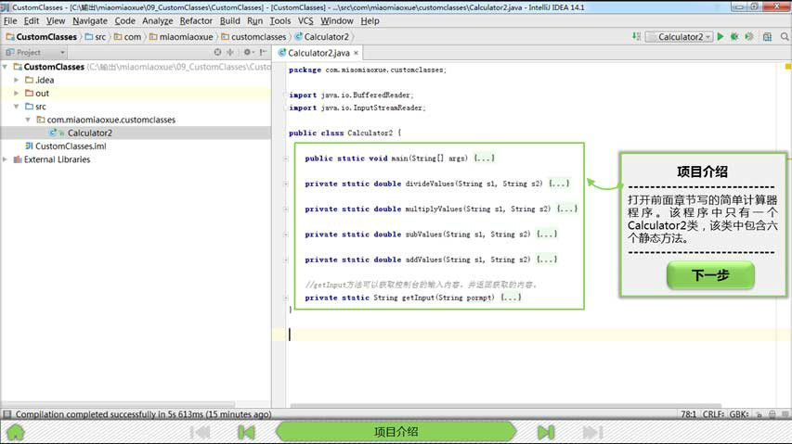Collapse all icon in Project panel header
Screen dimensions: 792x444
coord(230,52)
